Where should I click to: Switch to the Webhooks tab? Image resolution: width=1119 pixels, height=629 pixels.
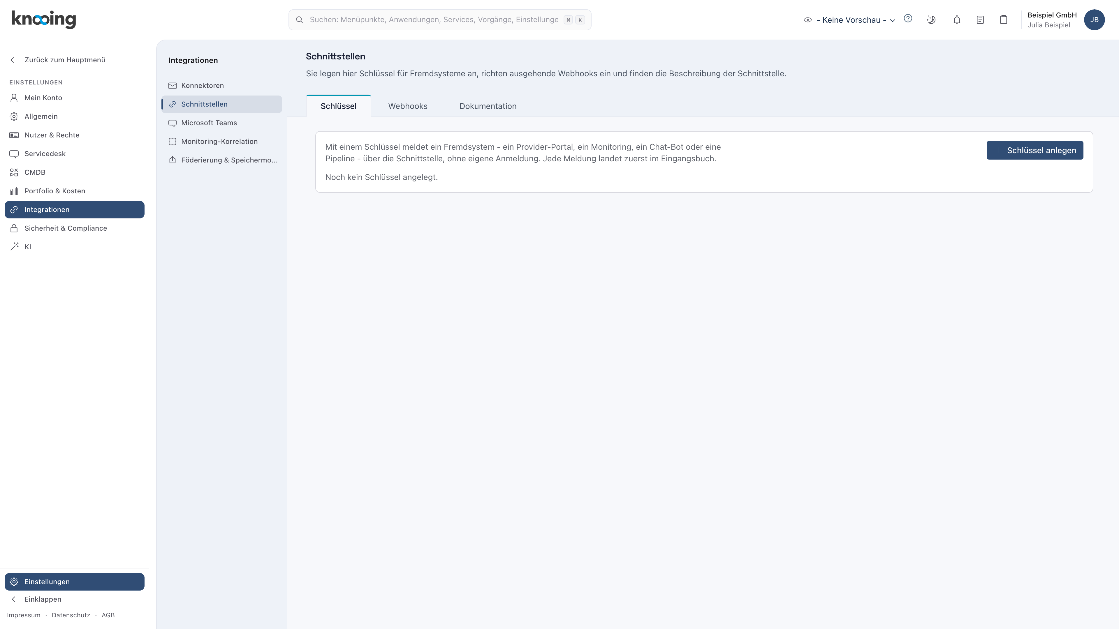click(x=407, y=106)
